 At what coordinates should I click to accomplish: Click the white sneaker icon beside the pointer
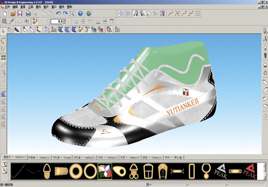10,30
